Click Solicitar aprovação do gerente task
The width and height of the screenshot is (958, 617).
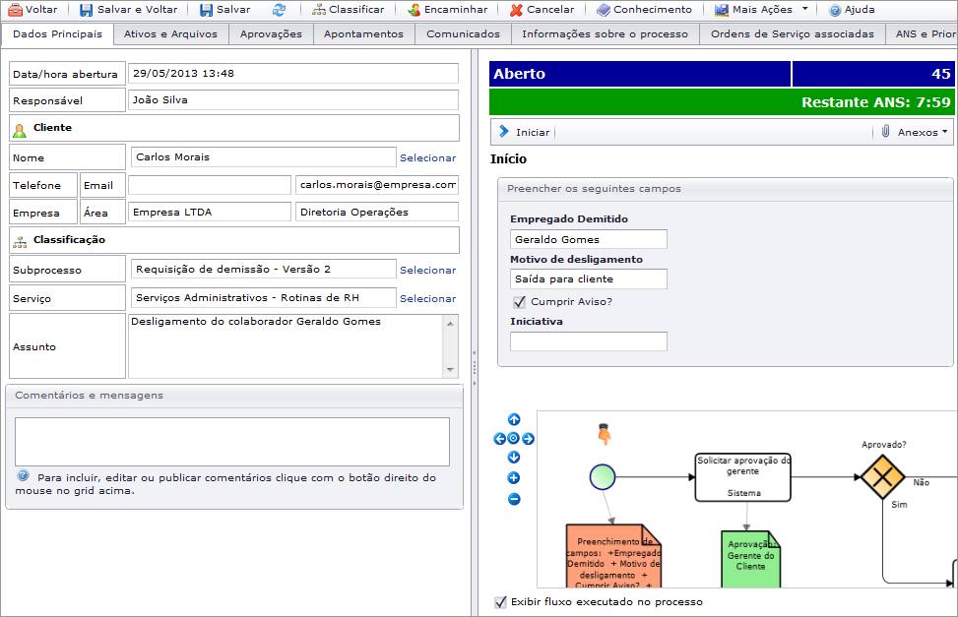pos(743,477)
